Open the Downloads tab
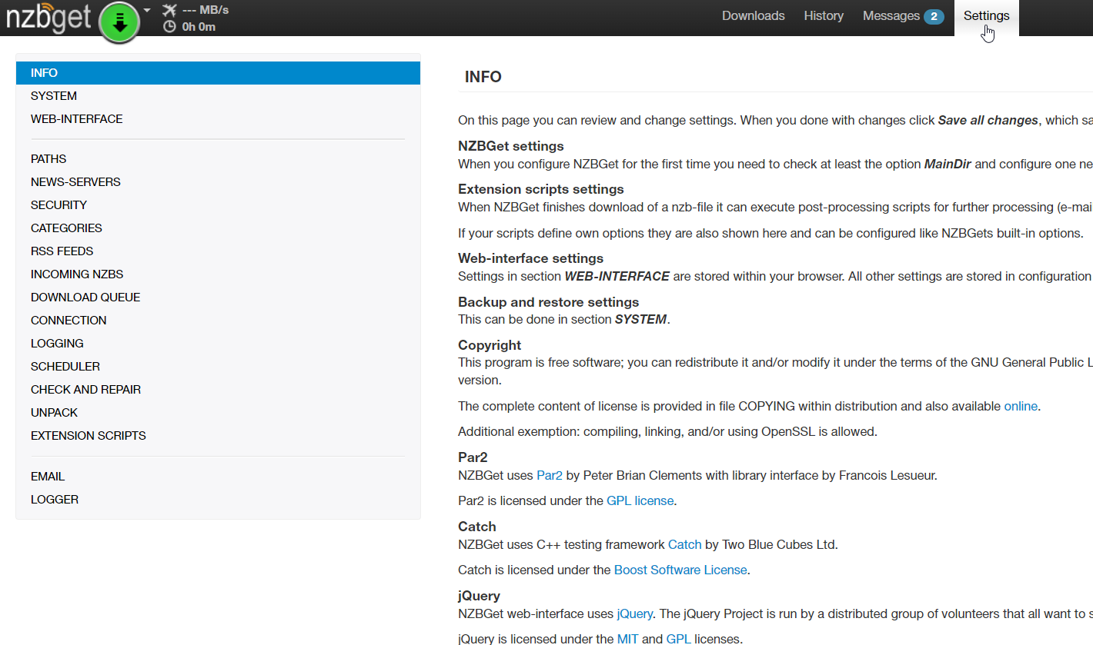This screenshot has width=1093, height=645. [753, 16]
